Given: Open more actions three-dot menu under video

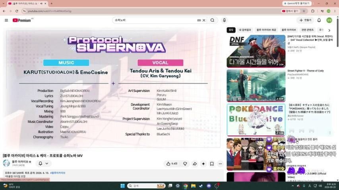Looking at the screenshot, I should tap(220, 164).
